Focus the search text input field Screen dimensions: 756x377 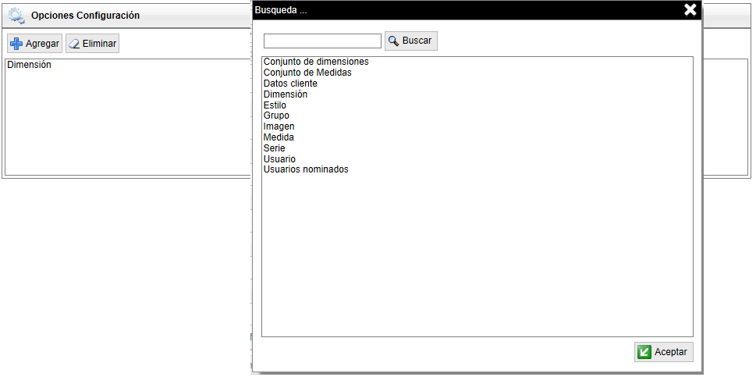click(322, 41)
